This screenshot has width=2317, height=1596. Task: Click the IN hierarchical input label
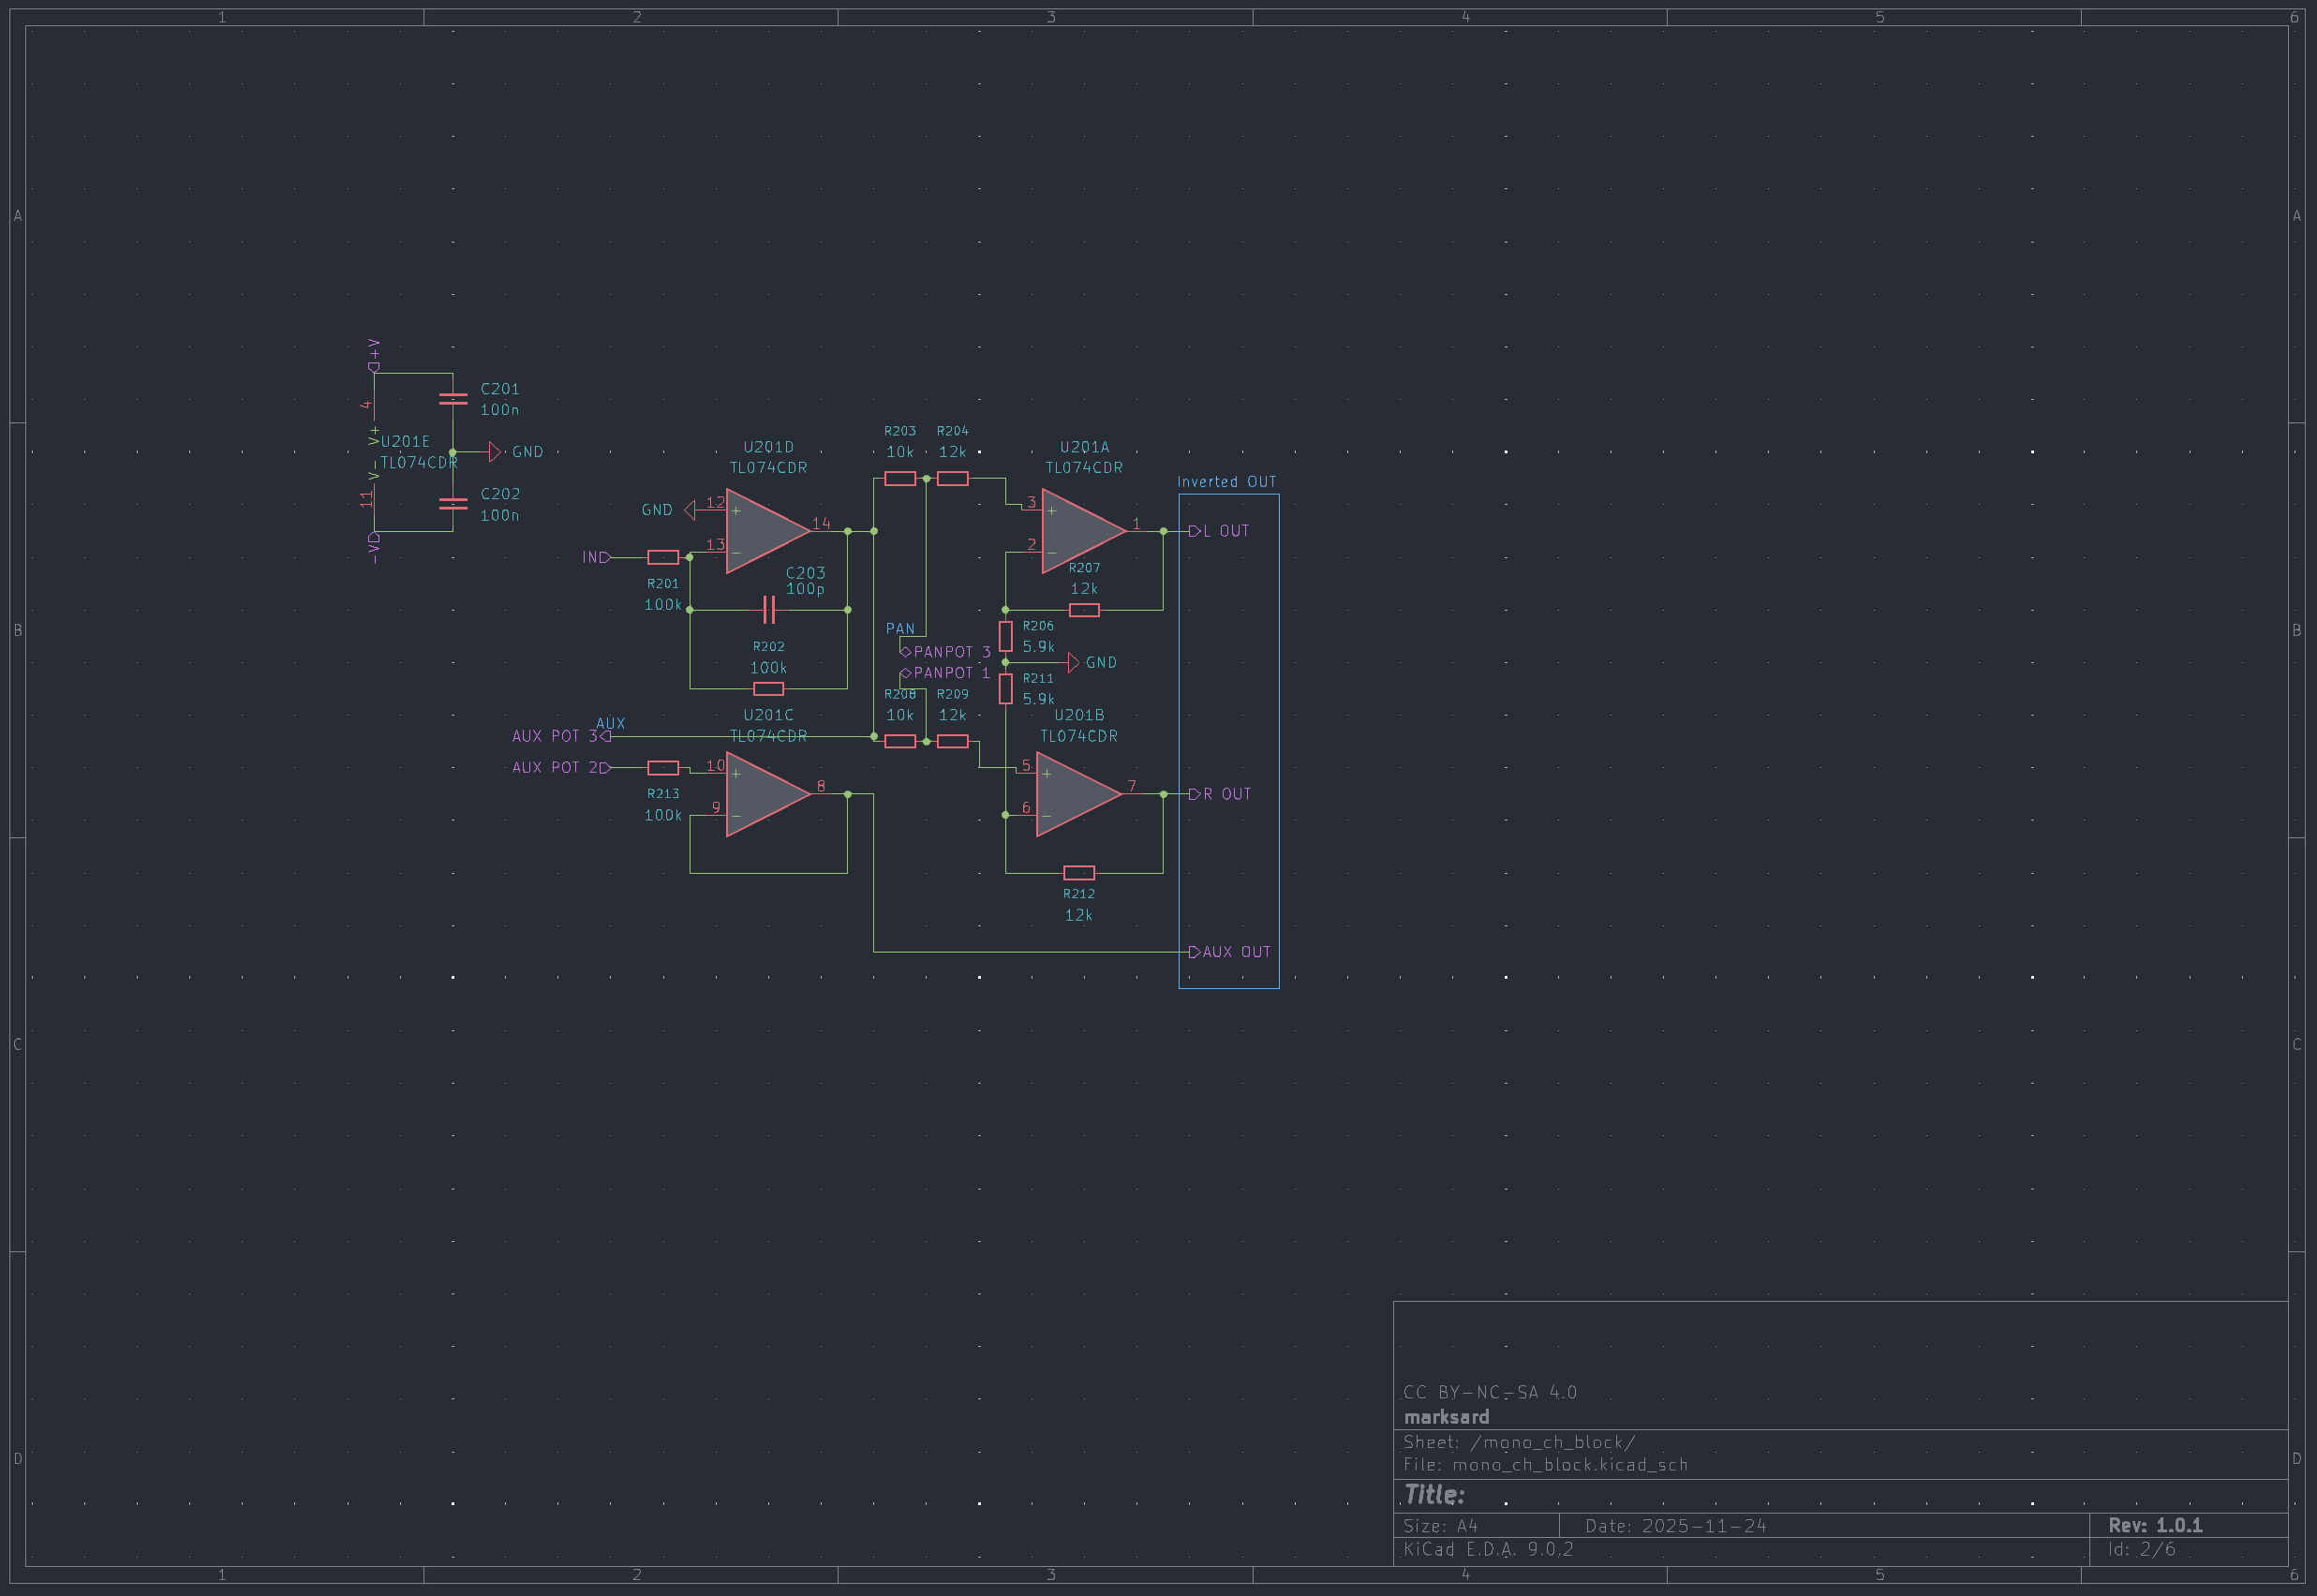click(x=595, y=557)
